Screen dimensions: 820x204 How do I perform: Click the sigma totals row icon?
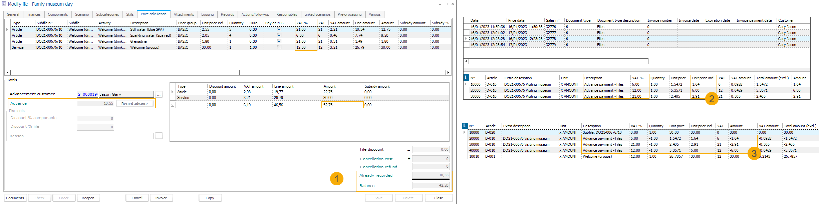(x=173, y=105)
